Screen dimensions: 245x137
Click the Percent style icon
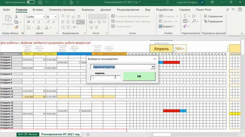[x=99, y=22]
